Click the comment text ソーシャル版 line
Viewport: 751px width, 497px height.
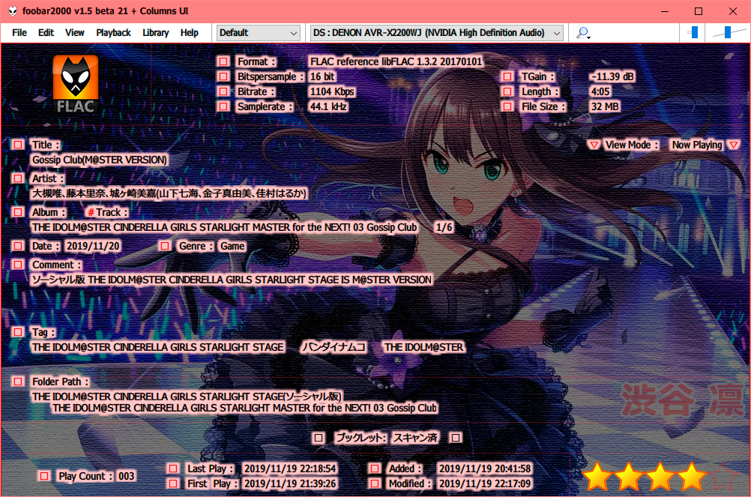click(232, 280)
